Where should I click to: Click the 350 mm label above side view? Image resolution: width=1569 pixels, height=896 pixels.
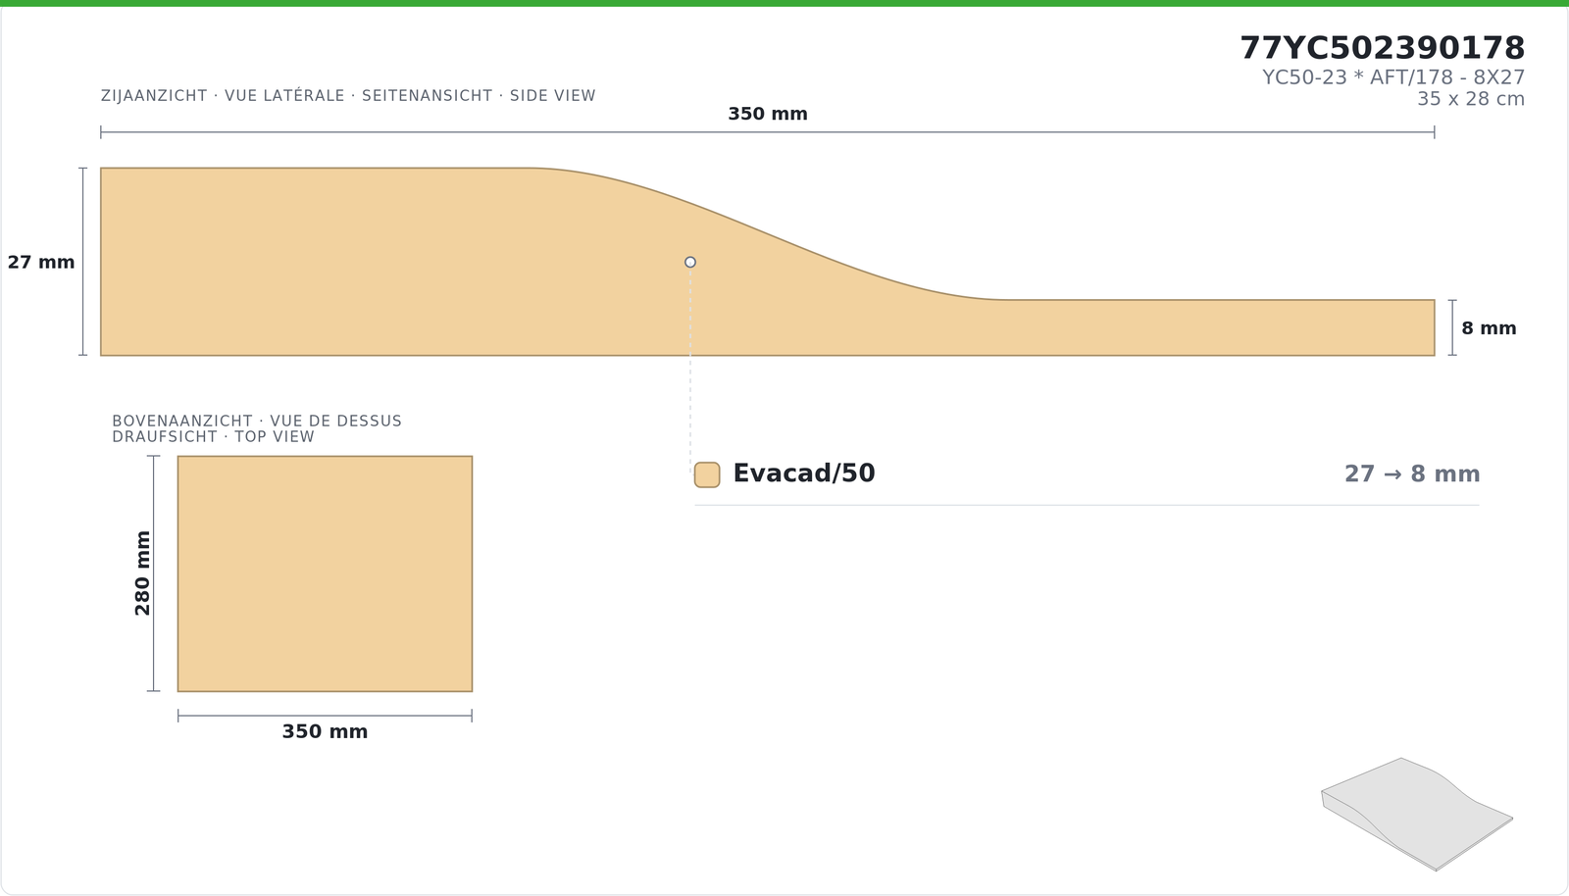coord(768,114)
